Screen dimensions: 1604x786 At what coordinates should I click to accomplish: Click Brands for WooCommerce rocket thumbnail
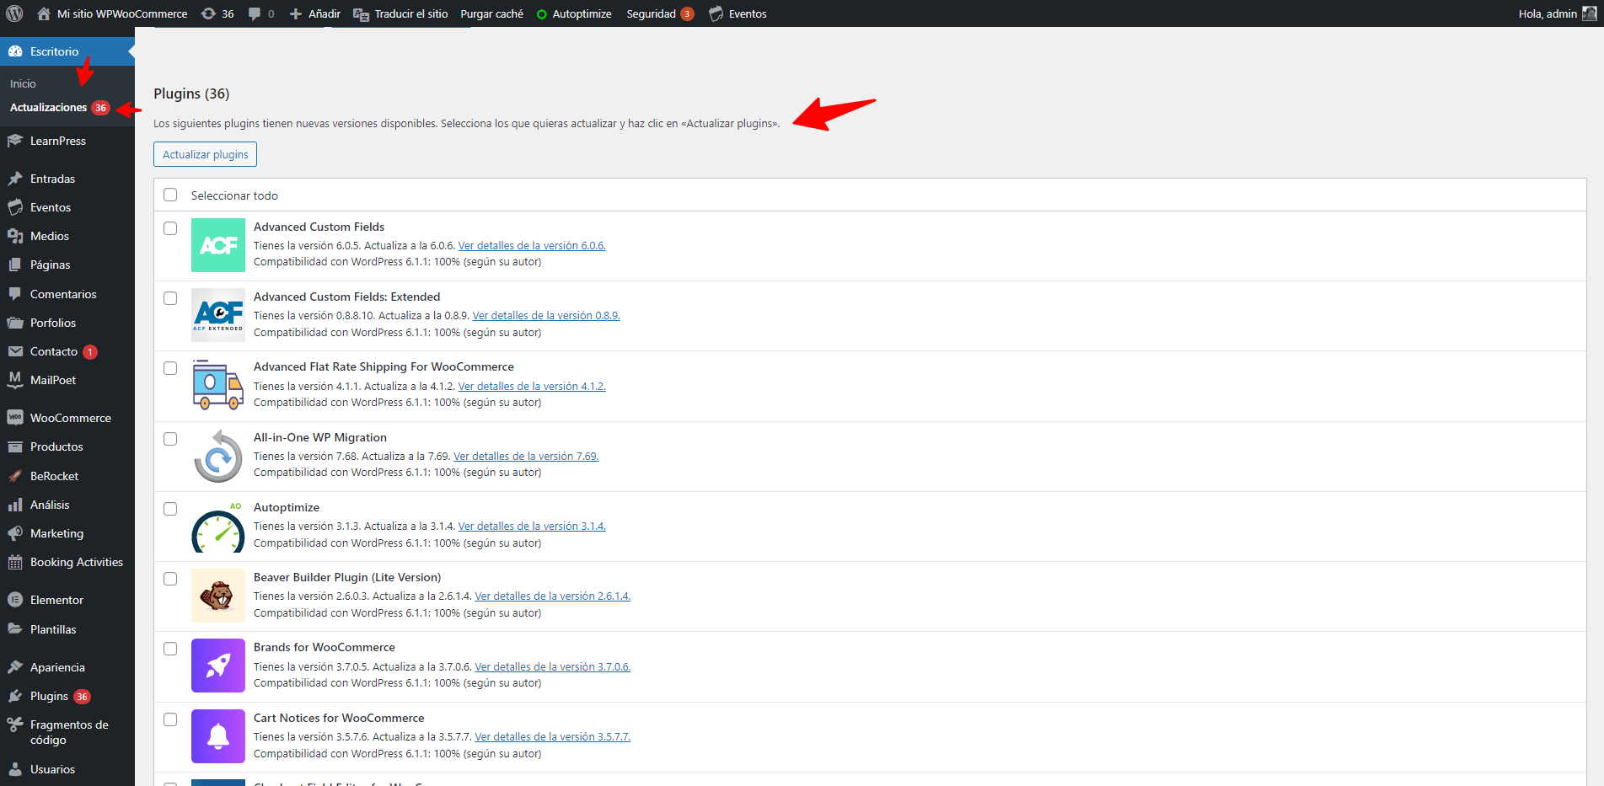pyautogui.click(x=218, y=666)
